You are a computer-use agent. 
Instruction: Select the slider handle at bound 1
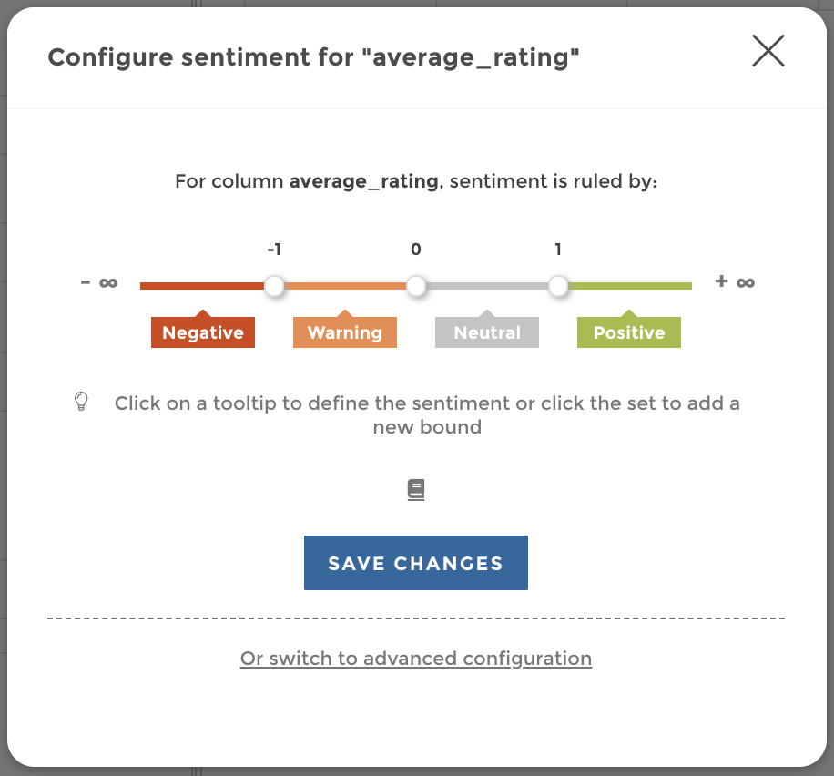(x=558, y=287)
